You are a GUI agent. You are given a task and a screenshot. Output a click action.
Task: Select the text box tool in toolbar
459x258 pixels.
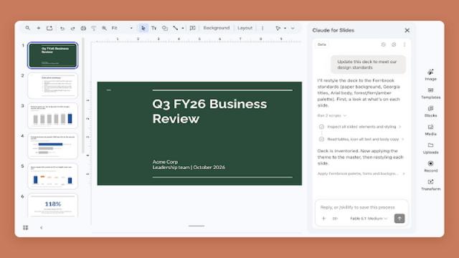[x=153, y=28]
